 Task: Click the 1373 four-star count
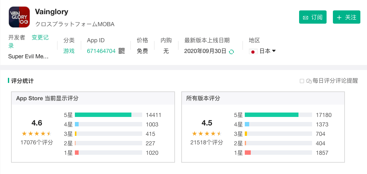[322, 125]
